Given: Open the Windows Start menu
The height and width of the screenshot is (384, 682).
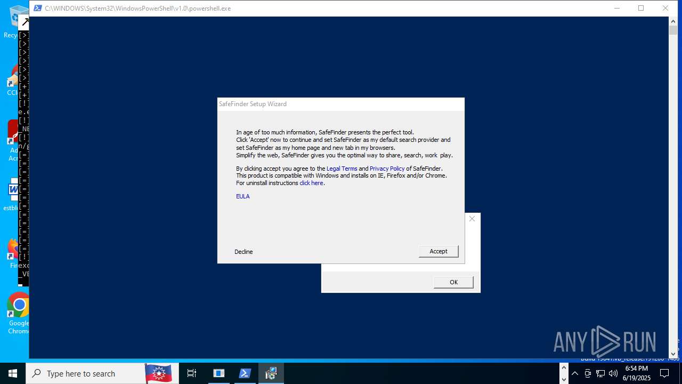Looking at the screenshot, I should (x=13, y=373).
